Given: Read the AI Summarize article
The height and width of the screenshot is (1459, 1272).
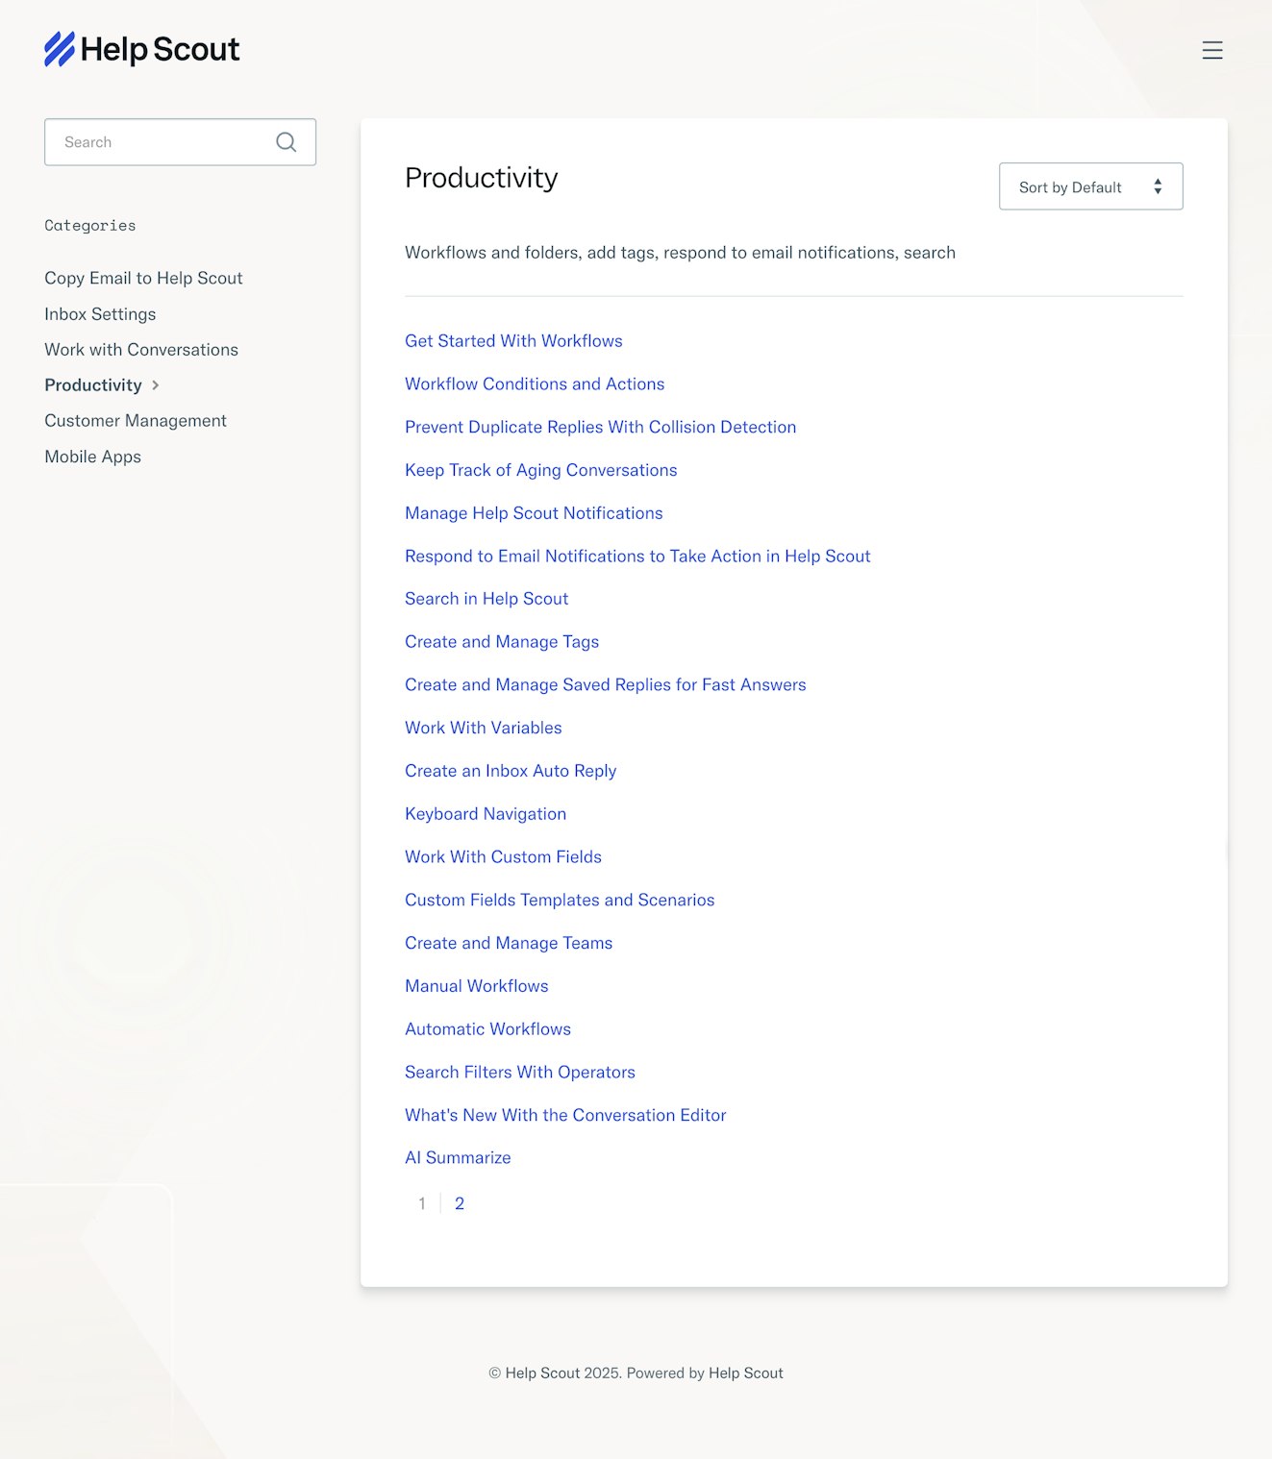Looking at the screenshot, I should click(458, 1158).
